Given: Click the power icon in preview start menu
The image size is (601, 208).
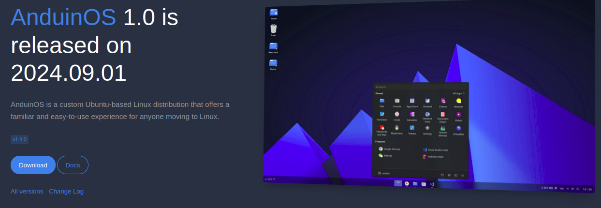Looking at the screenshot, I should click(x=463, y=175).
